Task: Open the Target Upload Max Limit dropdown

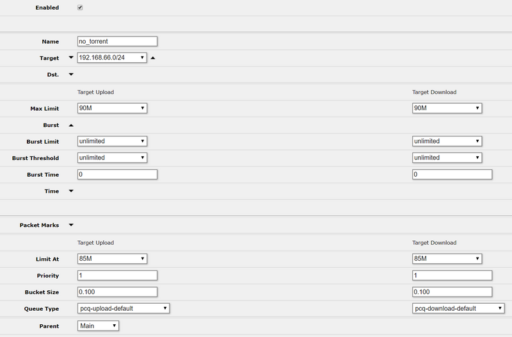Action: click(x=112, y=108)
